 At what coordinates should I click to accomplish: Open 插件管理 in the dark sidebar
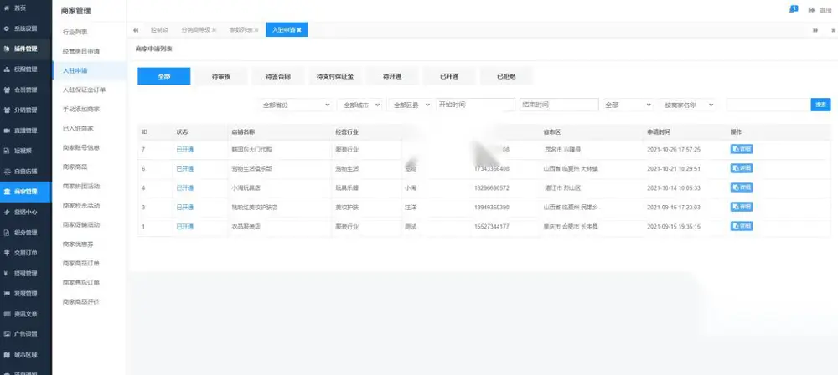tap(26, 49)
